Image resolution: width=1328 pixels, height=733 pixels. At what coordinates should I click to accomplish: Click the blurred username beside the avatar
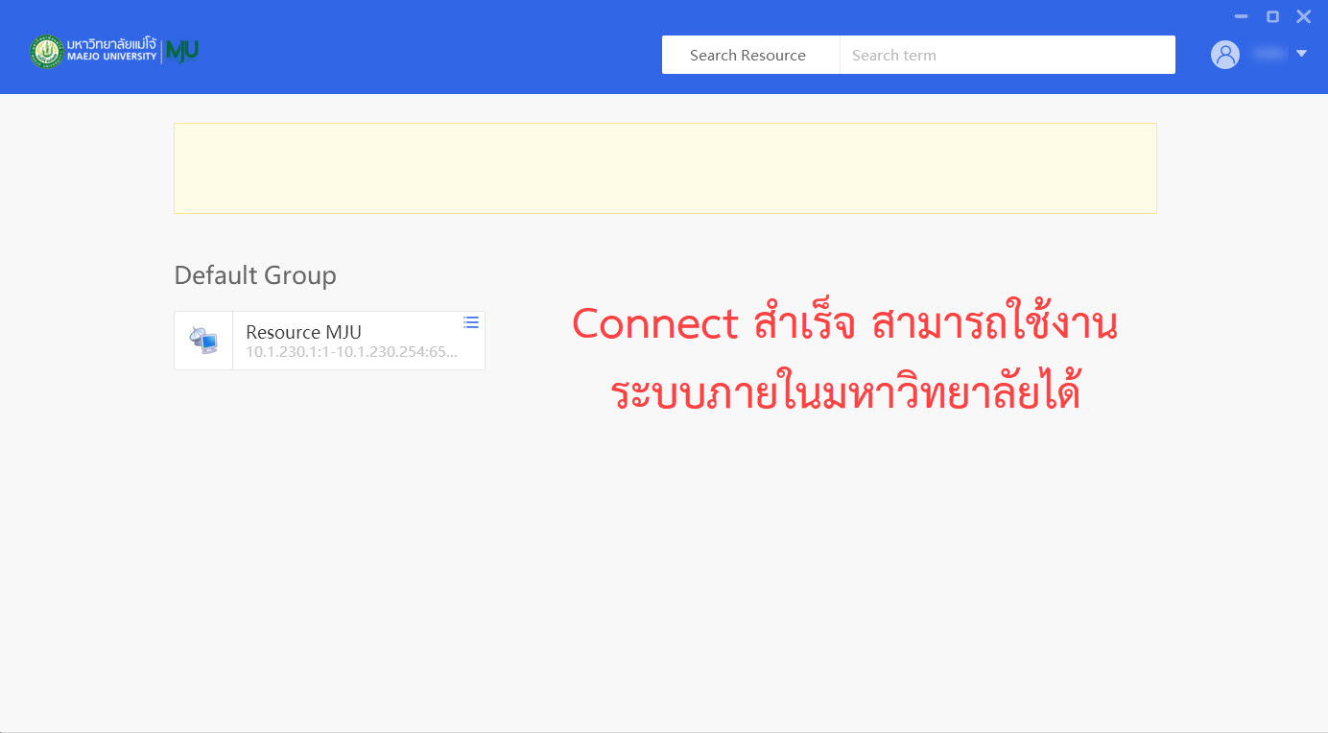click(x=1269, y=55)
